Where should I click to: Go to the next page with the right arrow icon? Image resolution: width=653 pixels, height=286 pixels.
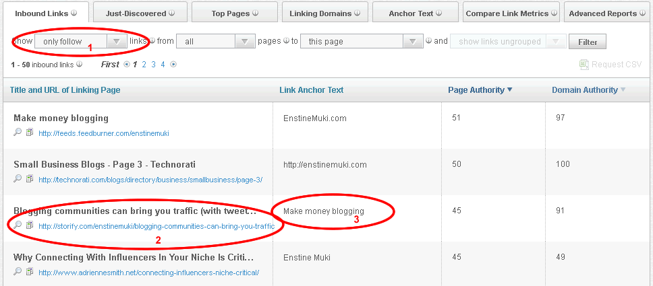[x=173, y=65]
